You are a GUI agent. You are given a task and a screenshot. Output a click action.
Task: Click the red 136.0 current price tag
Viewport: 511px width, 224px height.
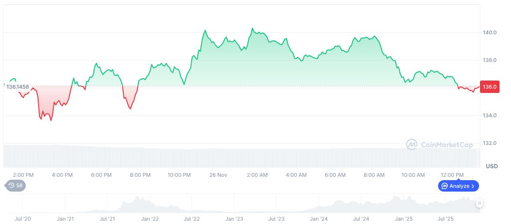coord(490,87)
